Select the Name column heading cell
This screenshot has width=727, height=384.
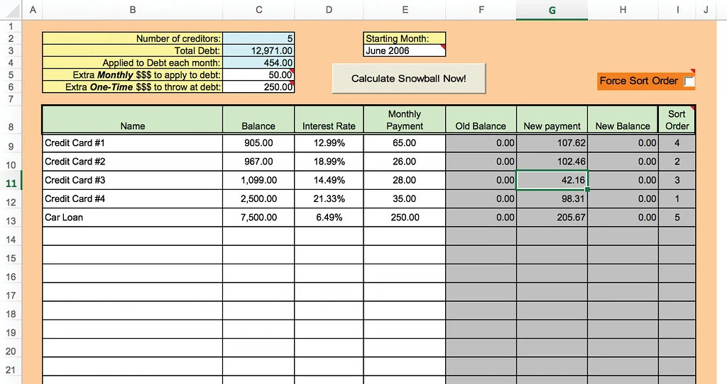tap(133, 120)
